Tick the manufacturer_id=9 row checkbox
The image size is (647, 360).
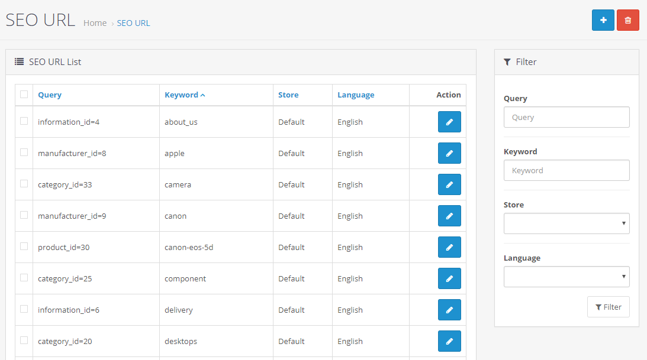point(24,215)
